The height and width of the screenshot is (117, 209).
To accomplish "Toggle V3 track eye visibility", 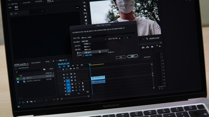I will point(75,74).
